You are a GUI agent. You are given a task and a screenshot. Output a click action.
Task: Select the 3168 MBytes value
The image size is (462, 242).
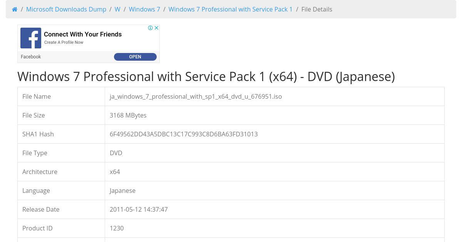point(128,115)
